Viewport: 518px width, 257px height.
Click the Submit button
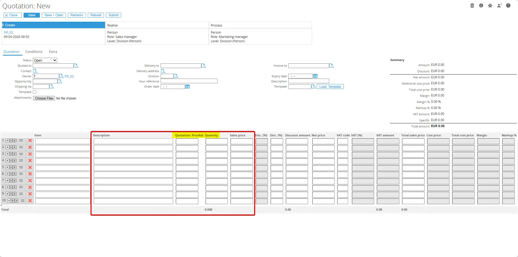(x=114, y=15)
